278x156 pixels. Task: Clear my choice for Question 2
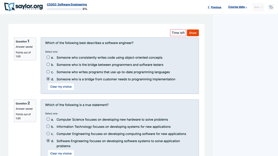point(61,154)
